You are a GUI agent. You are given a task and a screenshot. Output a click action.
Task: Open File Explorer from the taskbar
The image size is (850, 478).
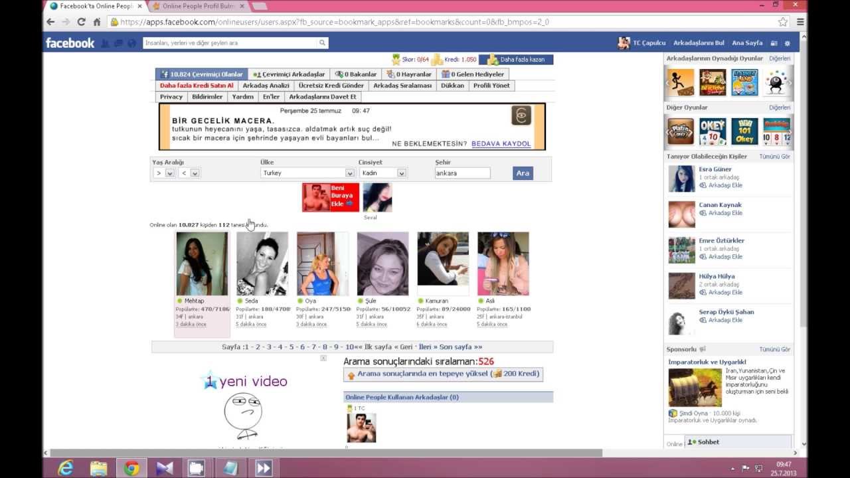point(98,468)
